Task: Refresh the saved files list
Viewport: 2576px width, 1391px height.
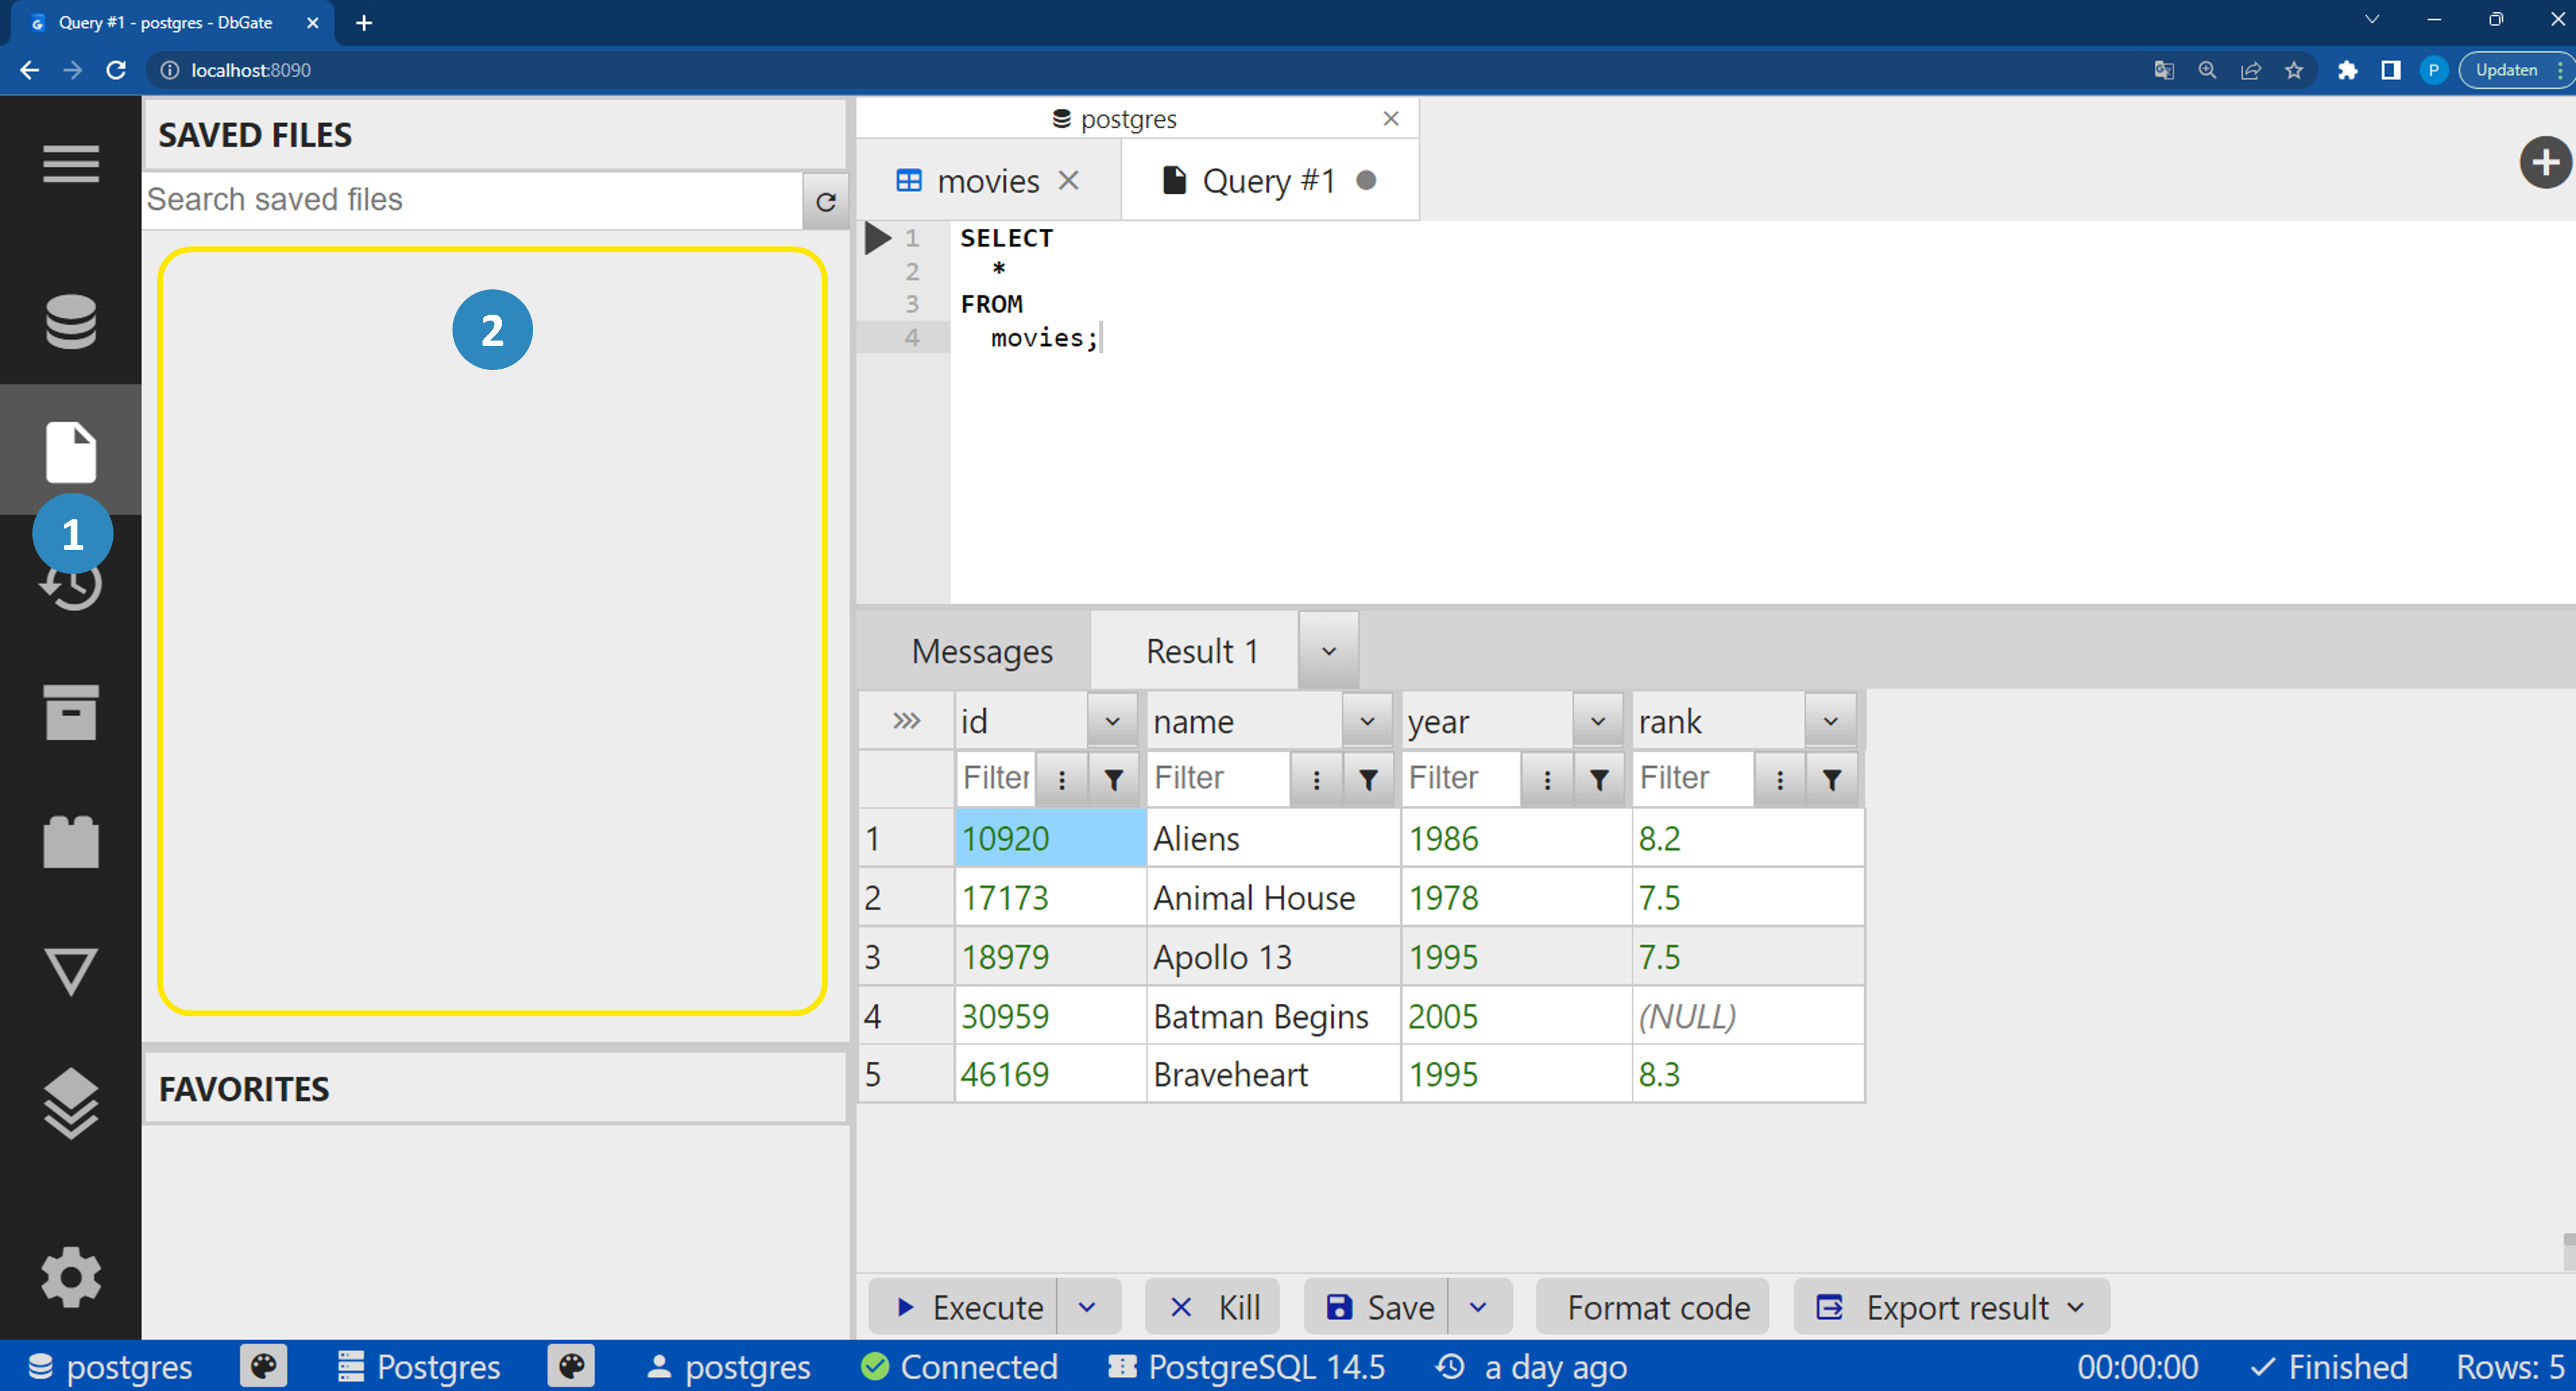Action: [826, 201]
